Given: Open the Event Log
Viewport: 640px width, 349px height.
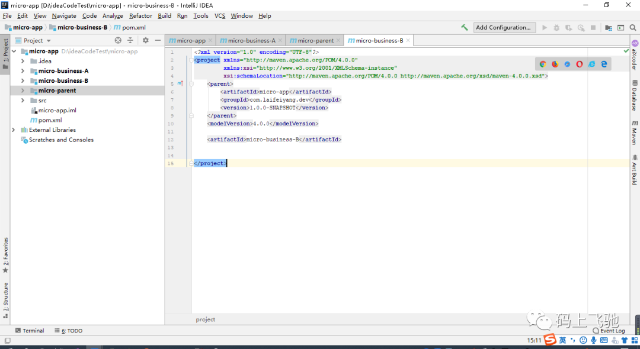Looking at the screenshot, I should click(609, 331).
